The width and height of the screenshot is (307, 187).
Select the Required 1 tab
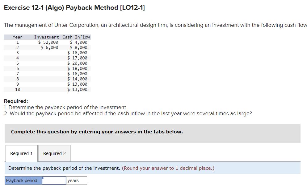coord(21,153)
